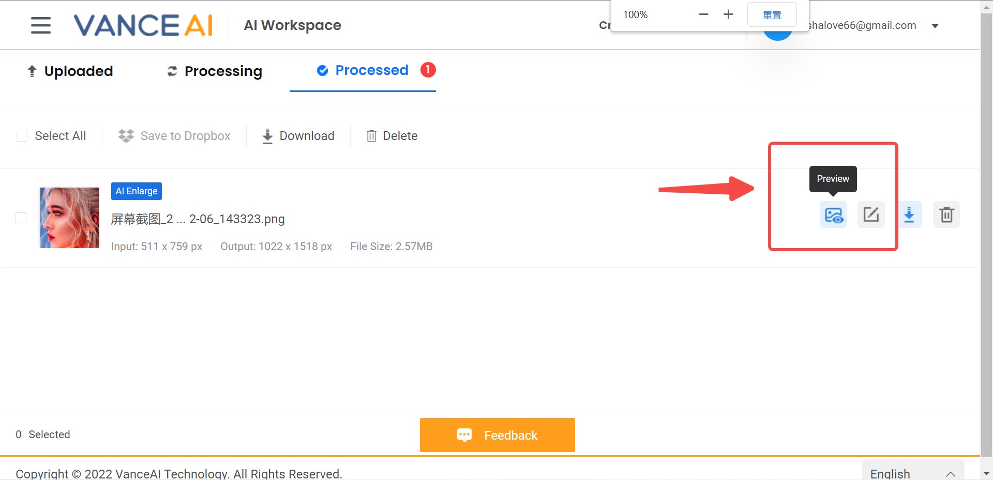Image resolution: width=993 pixels, height=480 pixels.
Task: Switch to the Uploaded tab
Action: coord(70,71)
